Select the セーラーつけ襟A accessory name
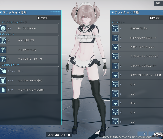Screen dimensions: 163x139 [x=139, y=28]
